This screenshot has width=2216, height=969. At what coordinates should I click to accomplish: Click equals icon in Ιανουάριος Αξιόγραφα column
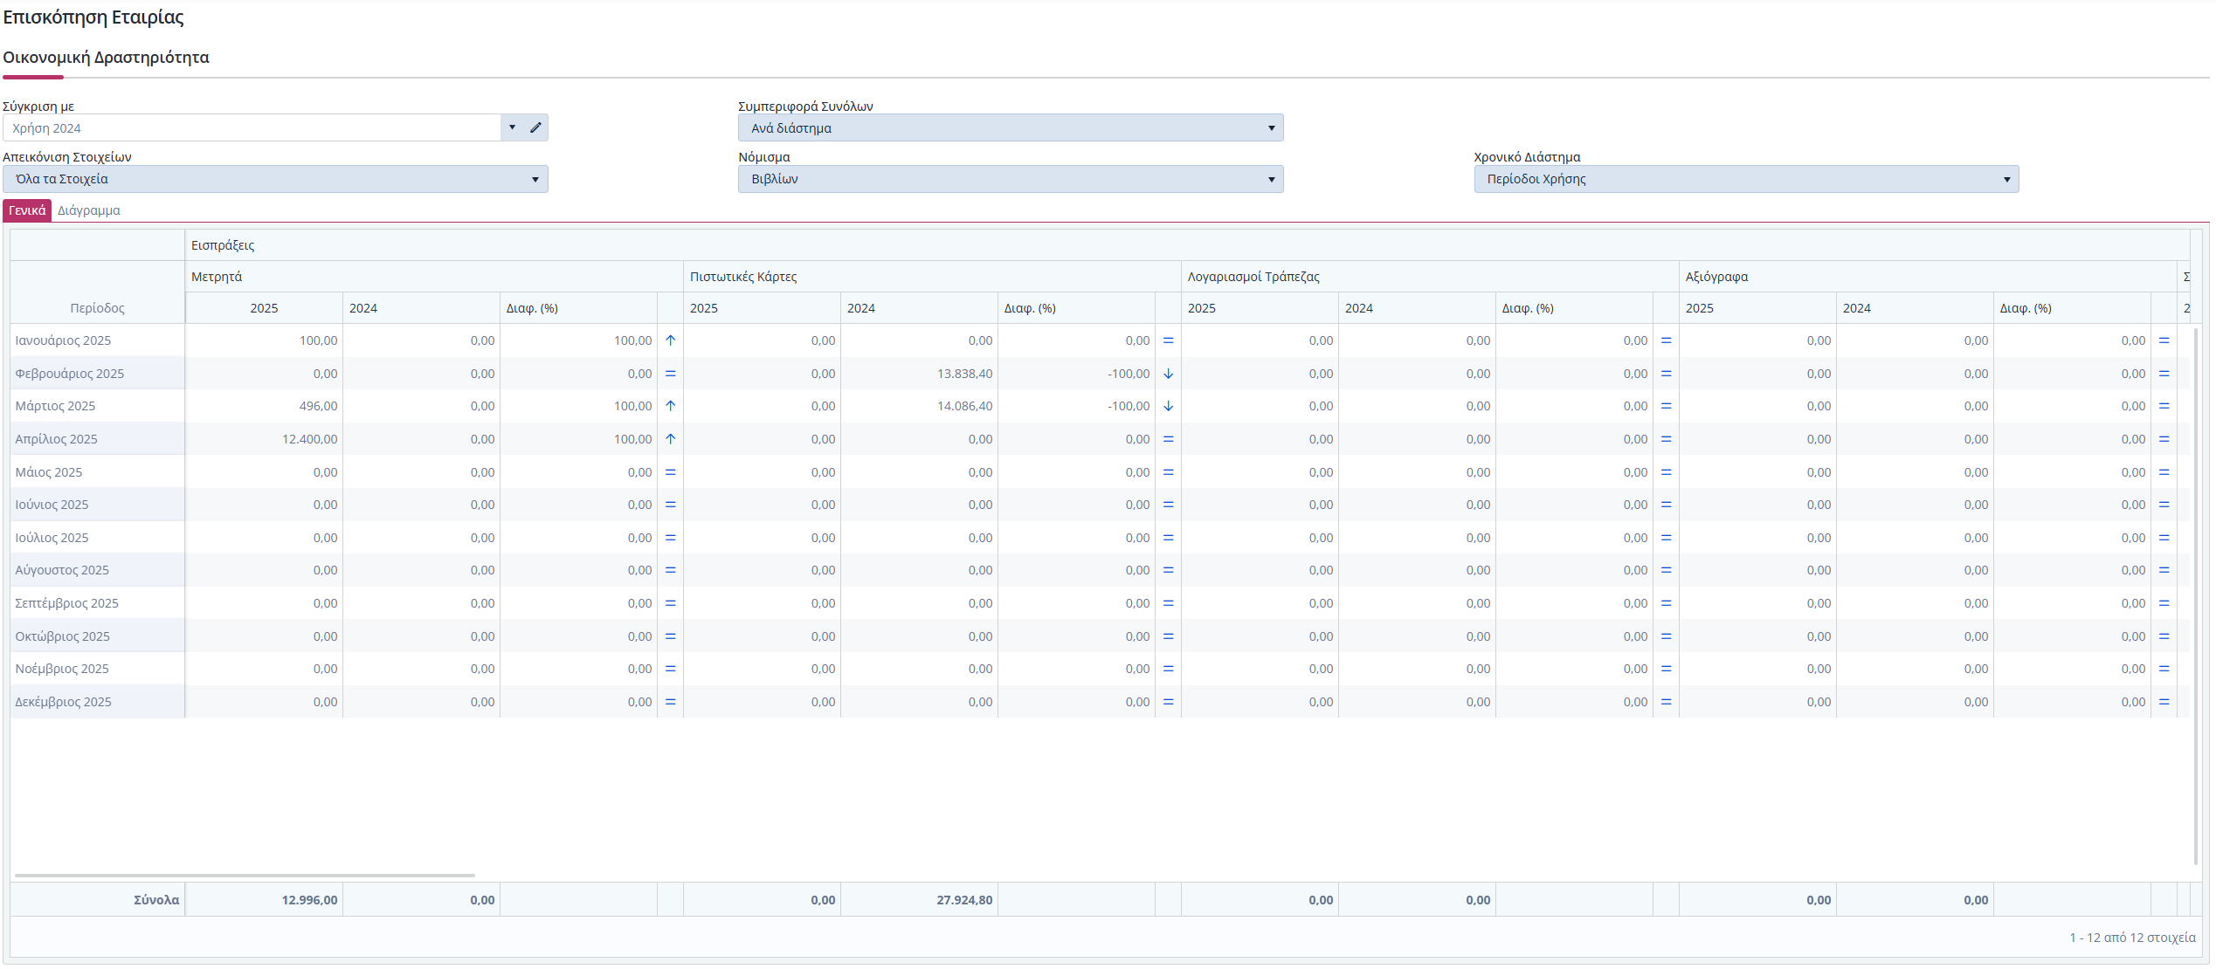tap(2164, 340)
